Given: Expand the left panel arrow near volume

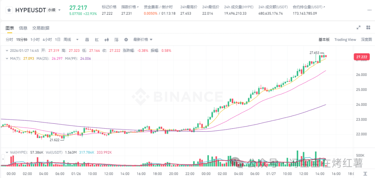Looking at the screenshot, I should coord(3,159).
